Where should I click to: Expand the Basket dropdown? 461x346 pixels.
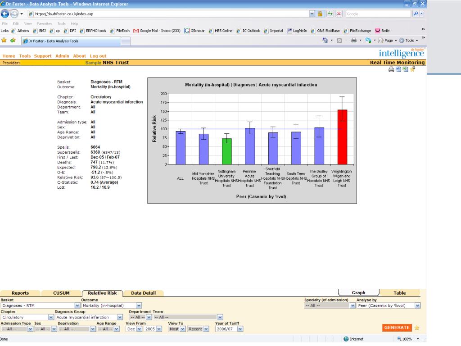[x=77, y=306]
